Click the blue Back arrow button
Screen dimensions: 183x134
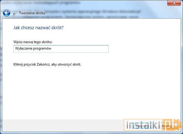(x=7, y=13)
